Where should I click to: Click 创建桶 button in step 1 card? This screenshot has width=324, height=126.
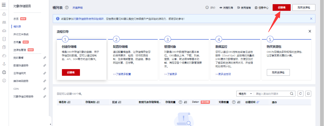pos(71,72)
